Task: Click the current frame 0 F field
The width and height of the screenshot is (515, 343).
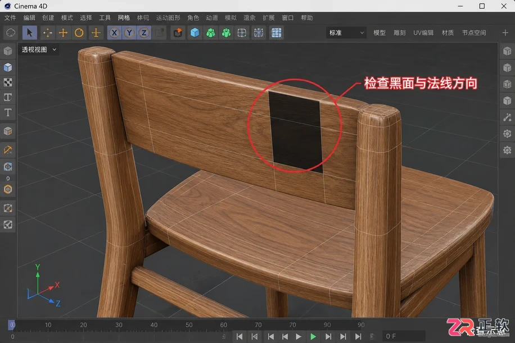Action: pyautogui.click(x=404, y=336)
